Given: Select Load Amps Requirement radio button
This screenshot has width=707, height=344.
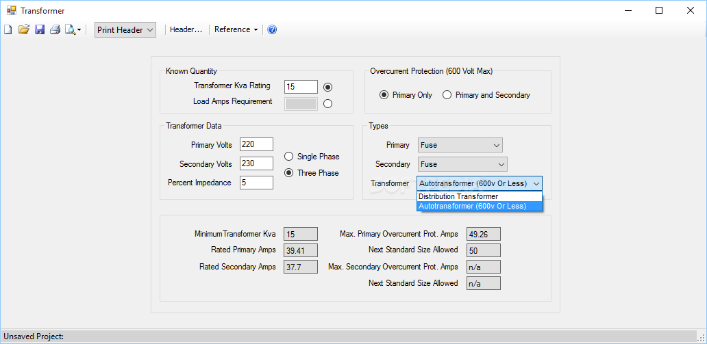Looking at the screenshot, I should point(328,103).
